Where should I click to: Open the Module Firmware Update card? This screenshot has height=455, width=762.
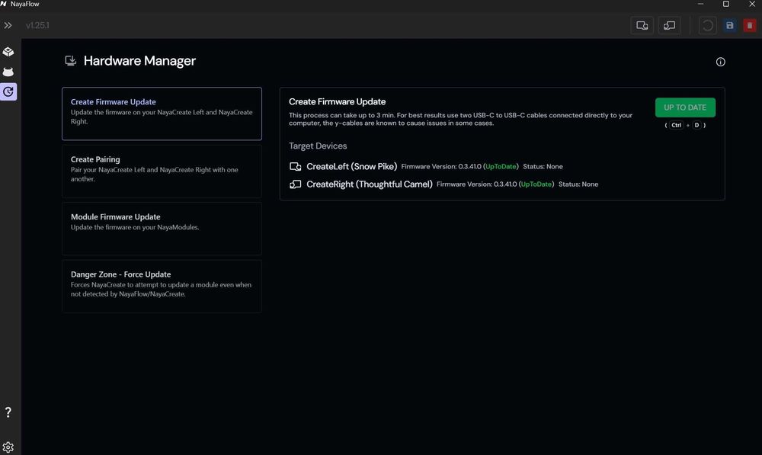(x=162, y=229)
